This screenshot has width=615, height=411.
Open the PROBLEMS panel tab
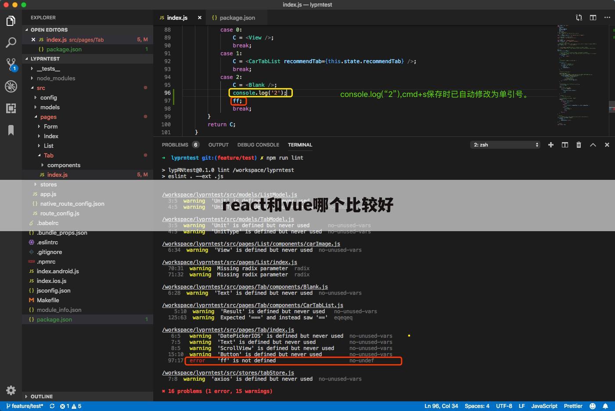pos(180,145)
